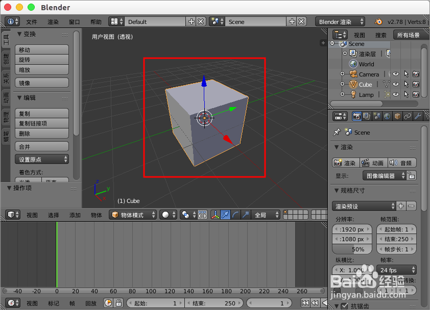Toggle Camera visibility eye icon
Image resolution: width=430 pixels, height=310 pixels.
click(395, 74)
